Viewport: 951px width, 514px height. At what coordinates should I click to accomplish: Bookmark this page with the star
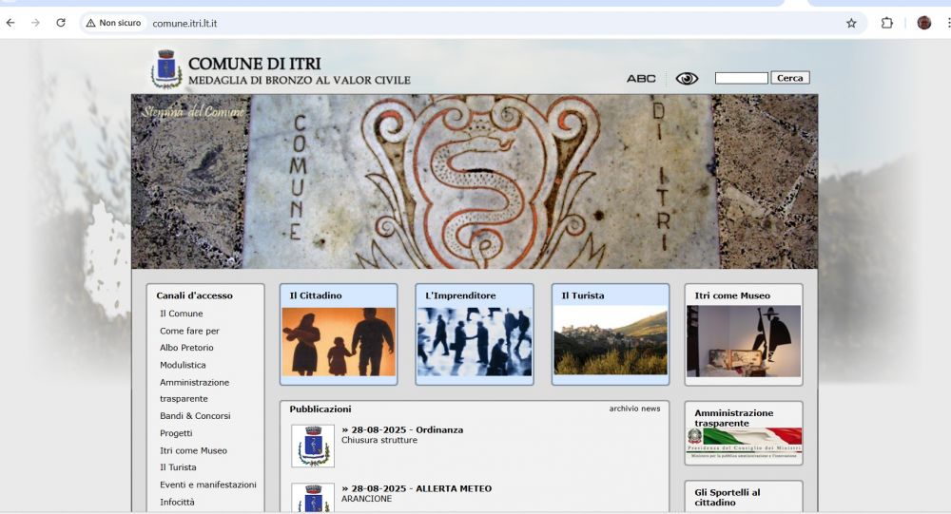[x=851, y=23]
